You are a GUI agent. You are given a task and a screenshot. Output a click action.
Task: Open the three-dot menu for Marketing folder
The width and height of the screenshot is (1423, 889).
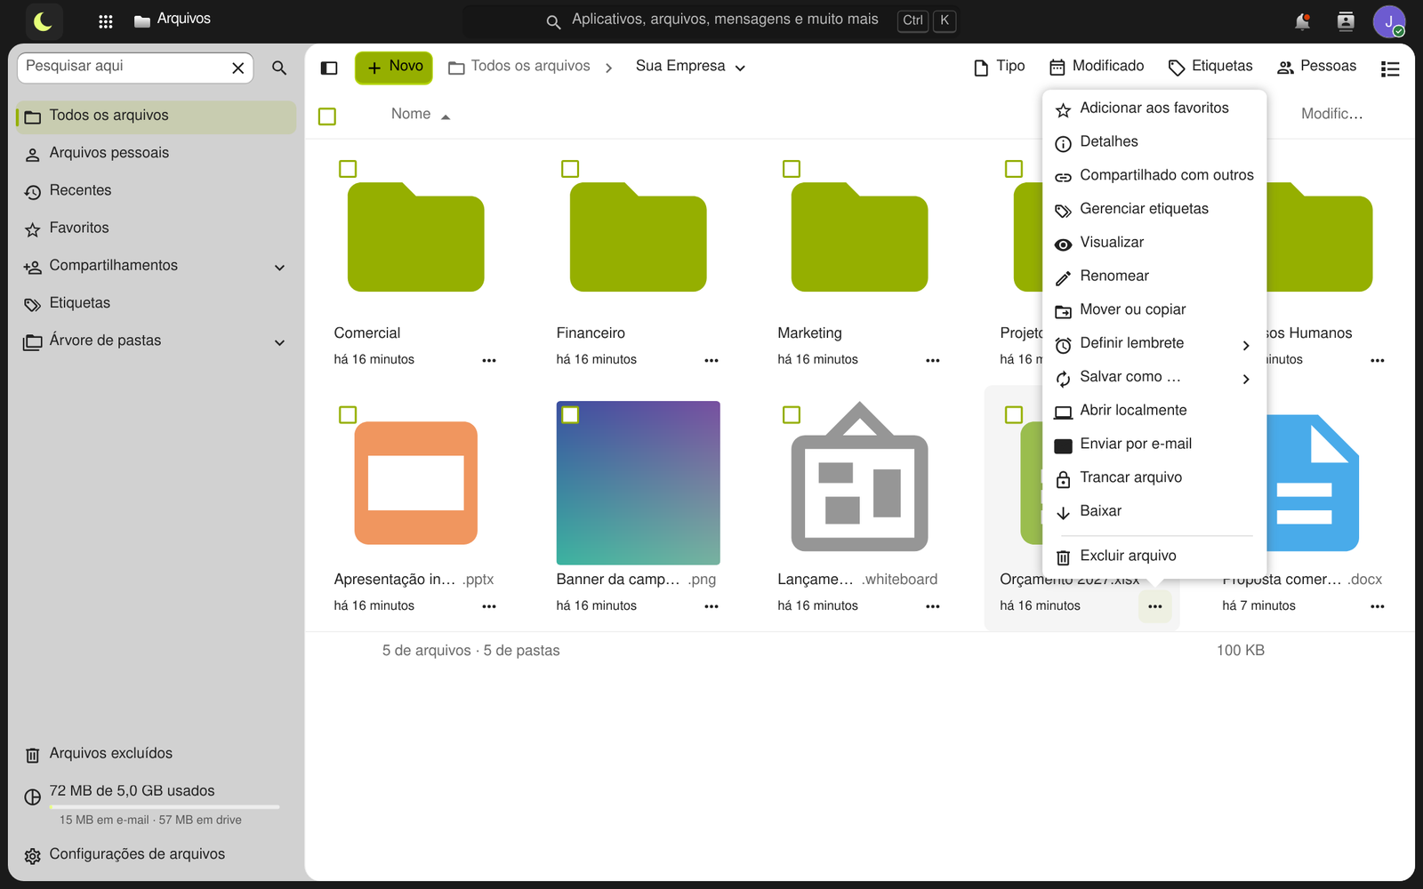(933, 360)
